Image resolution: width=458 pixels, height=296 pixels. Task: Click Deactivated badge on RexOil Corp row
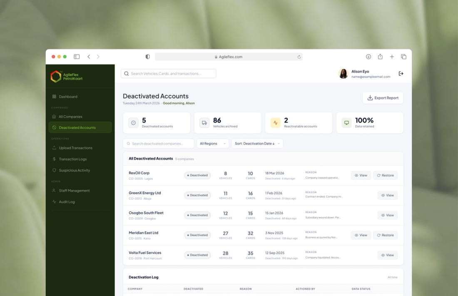[x=197, y=175]
